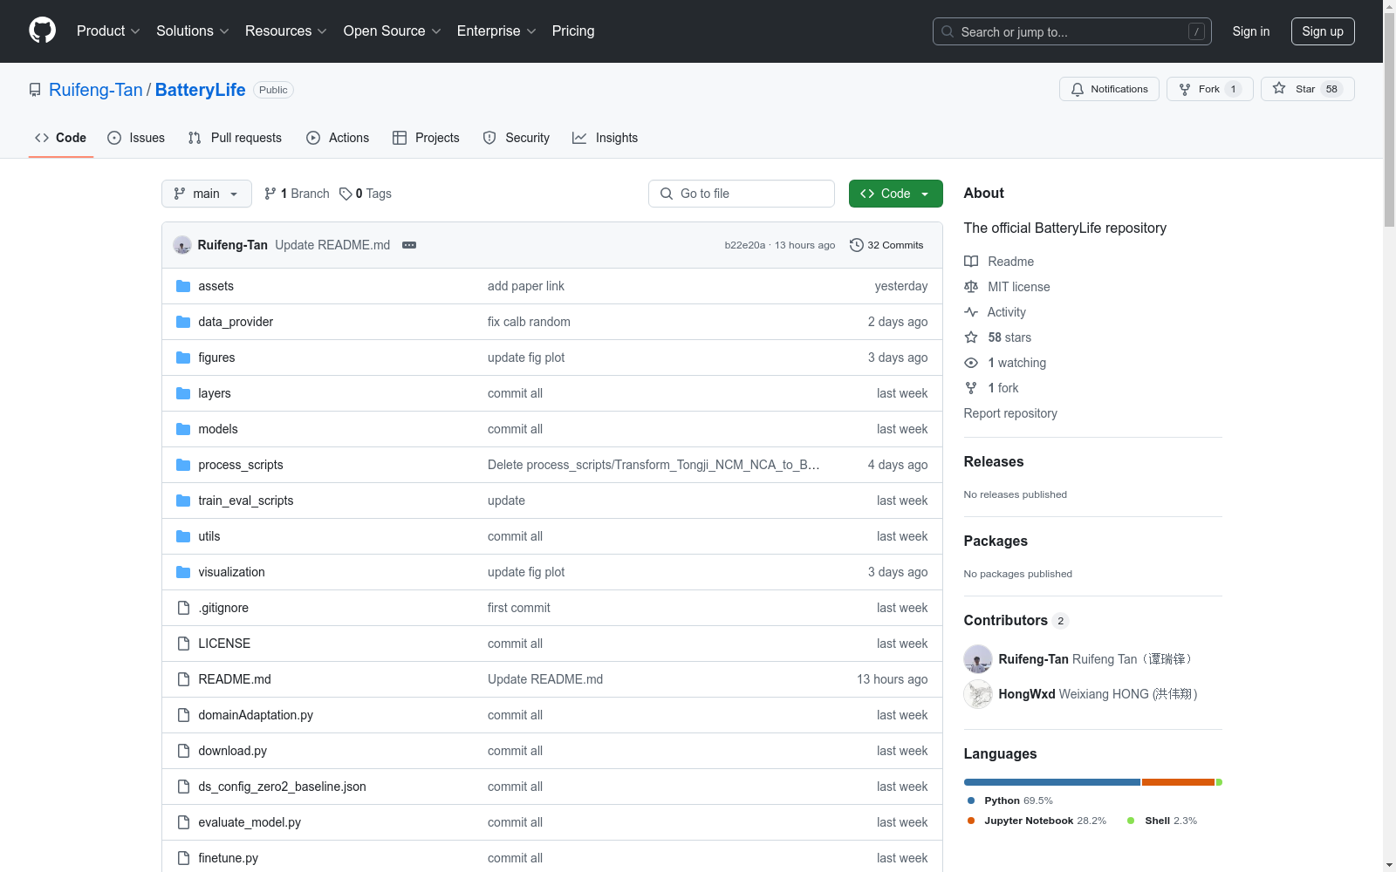Viewport: 1396px width, 872px height.
Task: Click the Activity pulse icon
Action: (971, 312)
